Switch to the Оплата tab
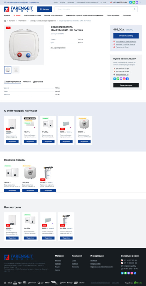Image resolution: width=146 pixels, height=286 pixels. (x=27, y=82)
